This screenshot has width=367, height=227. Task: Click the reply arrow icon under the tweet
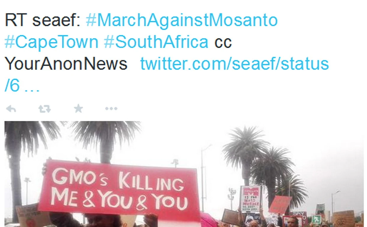pos(11,109)
